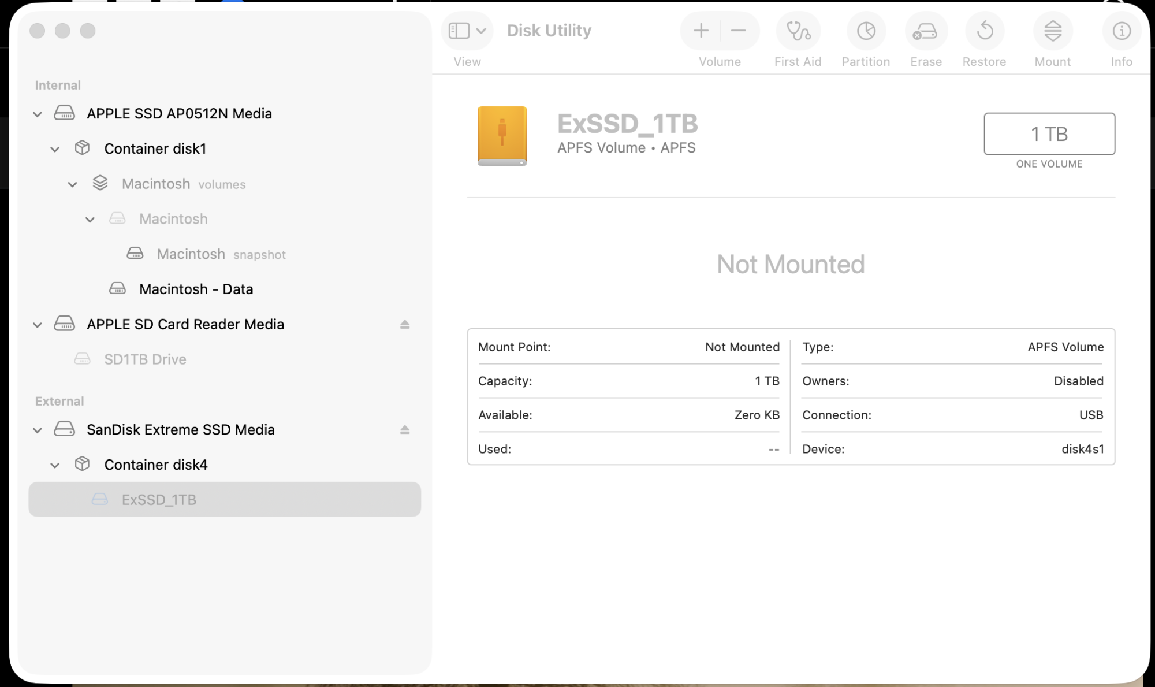
Task: Collapse APPLE SSD AP0512N Media tree
Action: [x=38, y=114]
